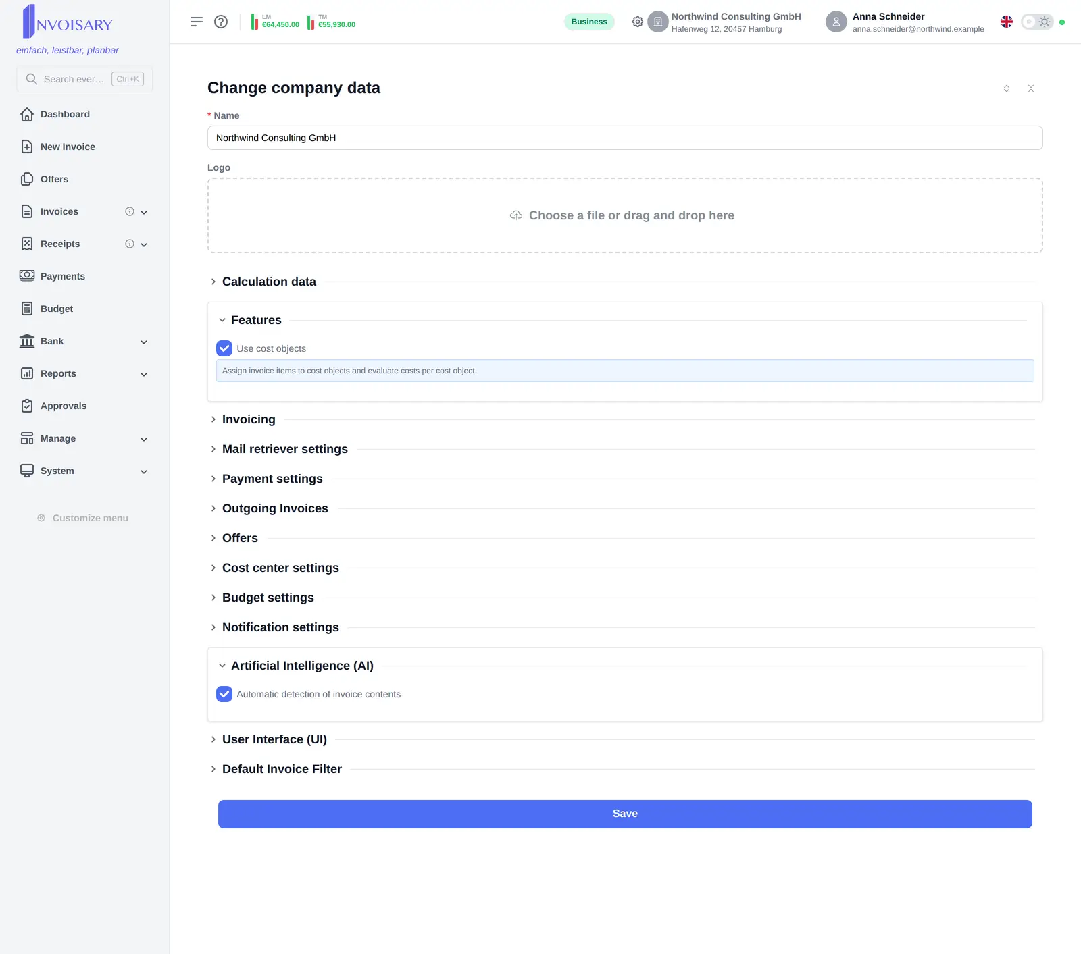Click the Dashboard home icon
This screenshot has width=1081, height=954.
27,114
